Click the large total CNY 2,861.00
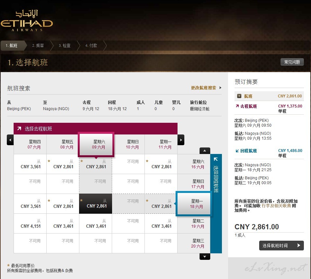 [257, 227]
